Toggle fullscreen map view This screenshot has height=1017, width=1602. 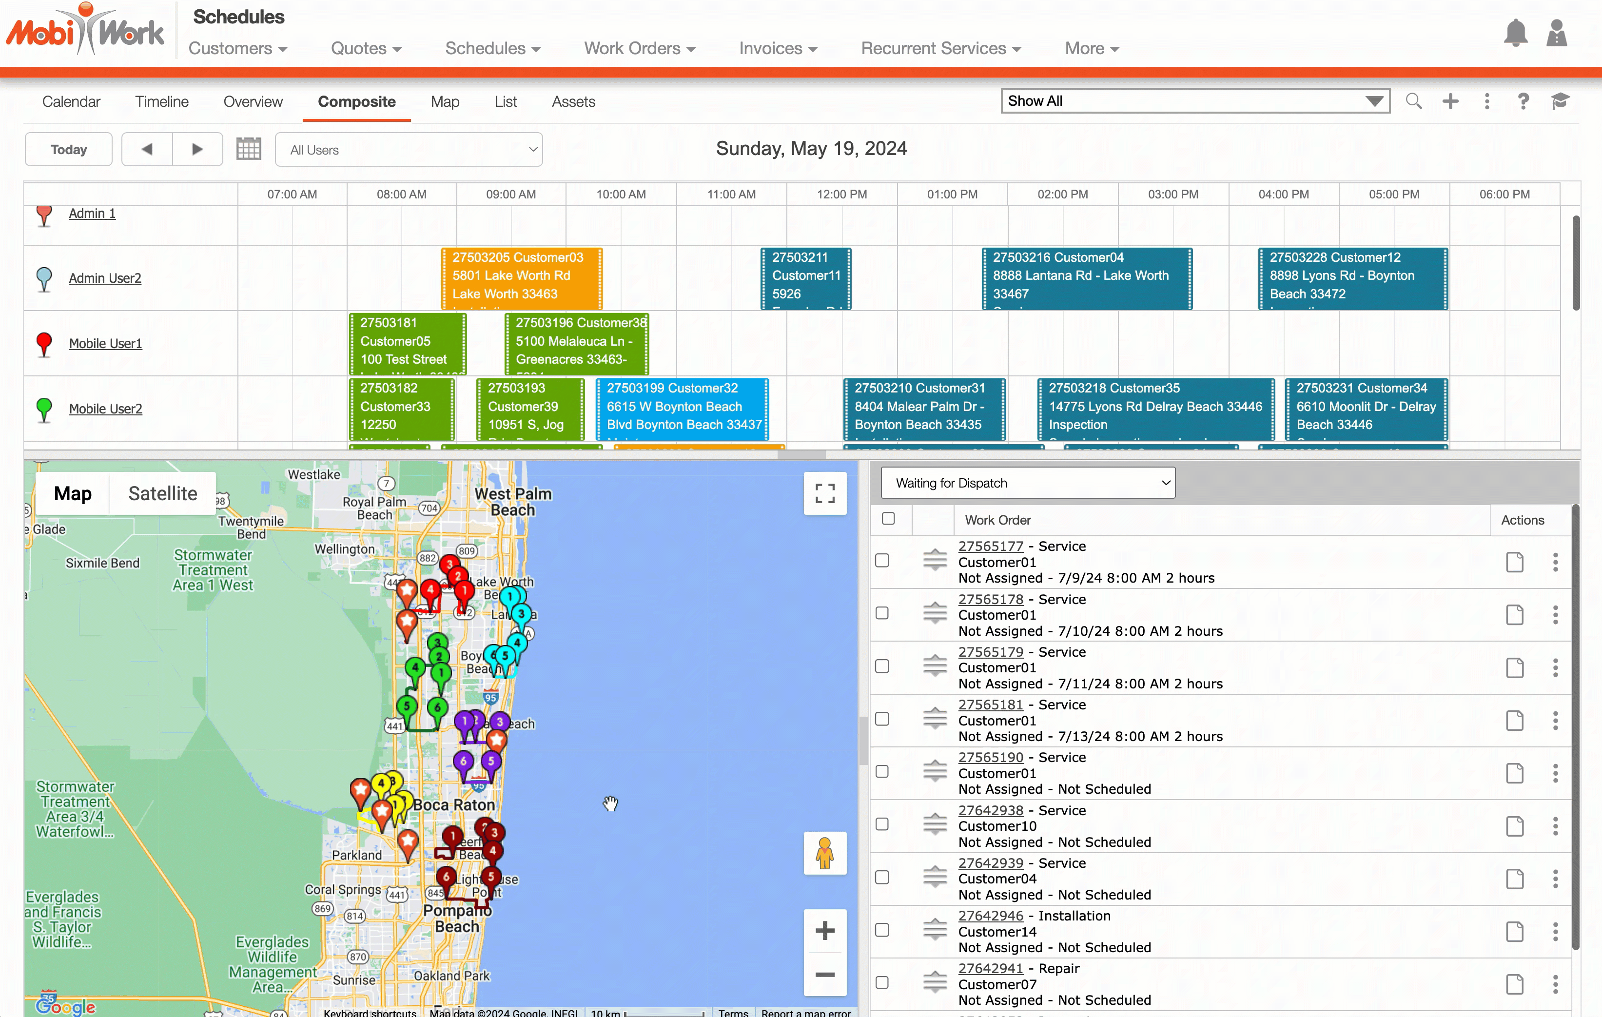point(825,493)
